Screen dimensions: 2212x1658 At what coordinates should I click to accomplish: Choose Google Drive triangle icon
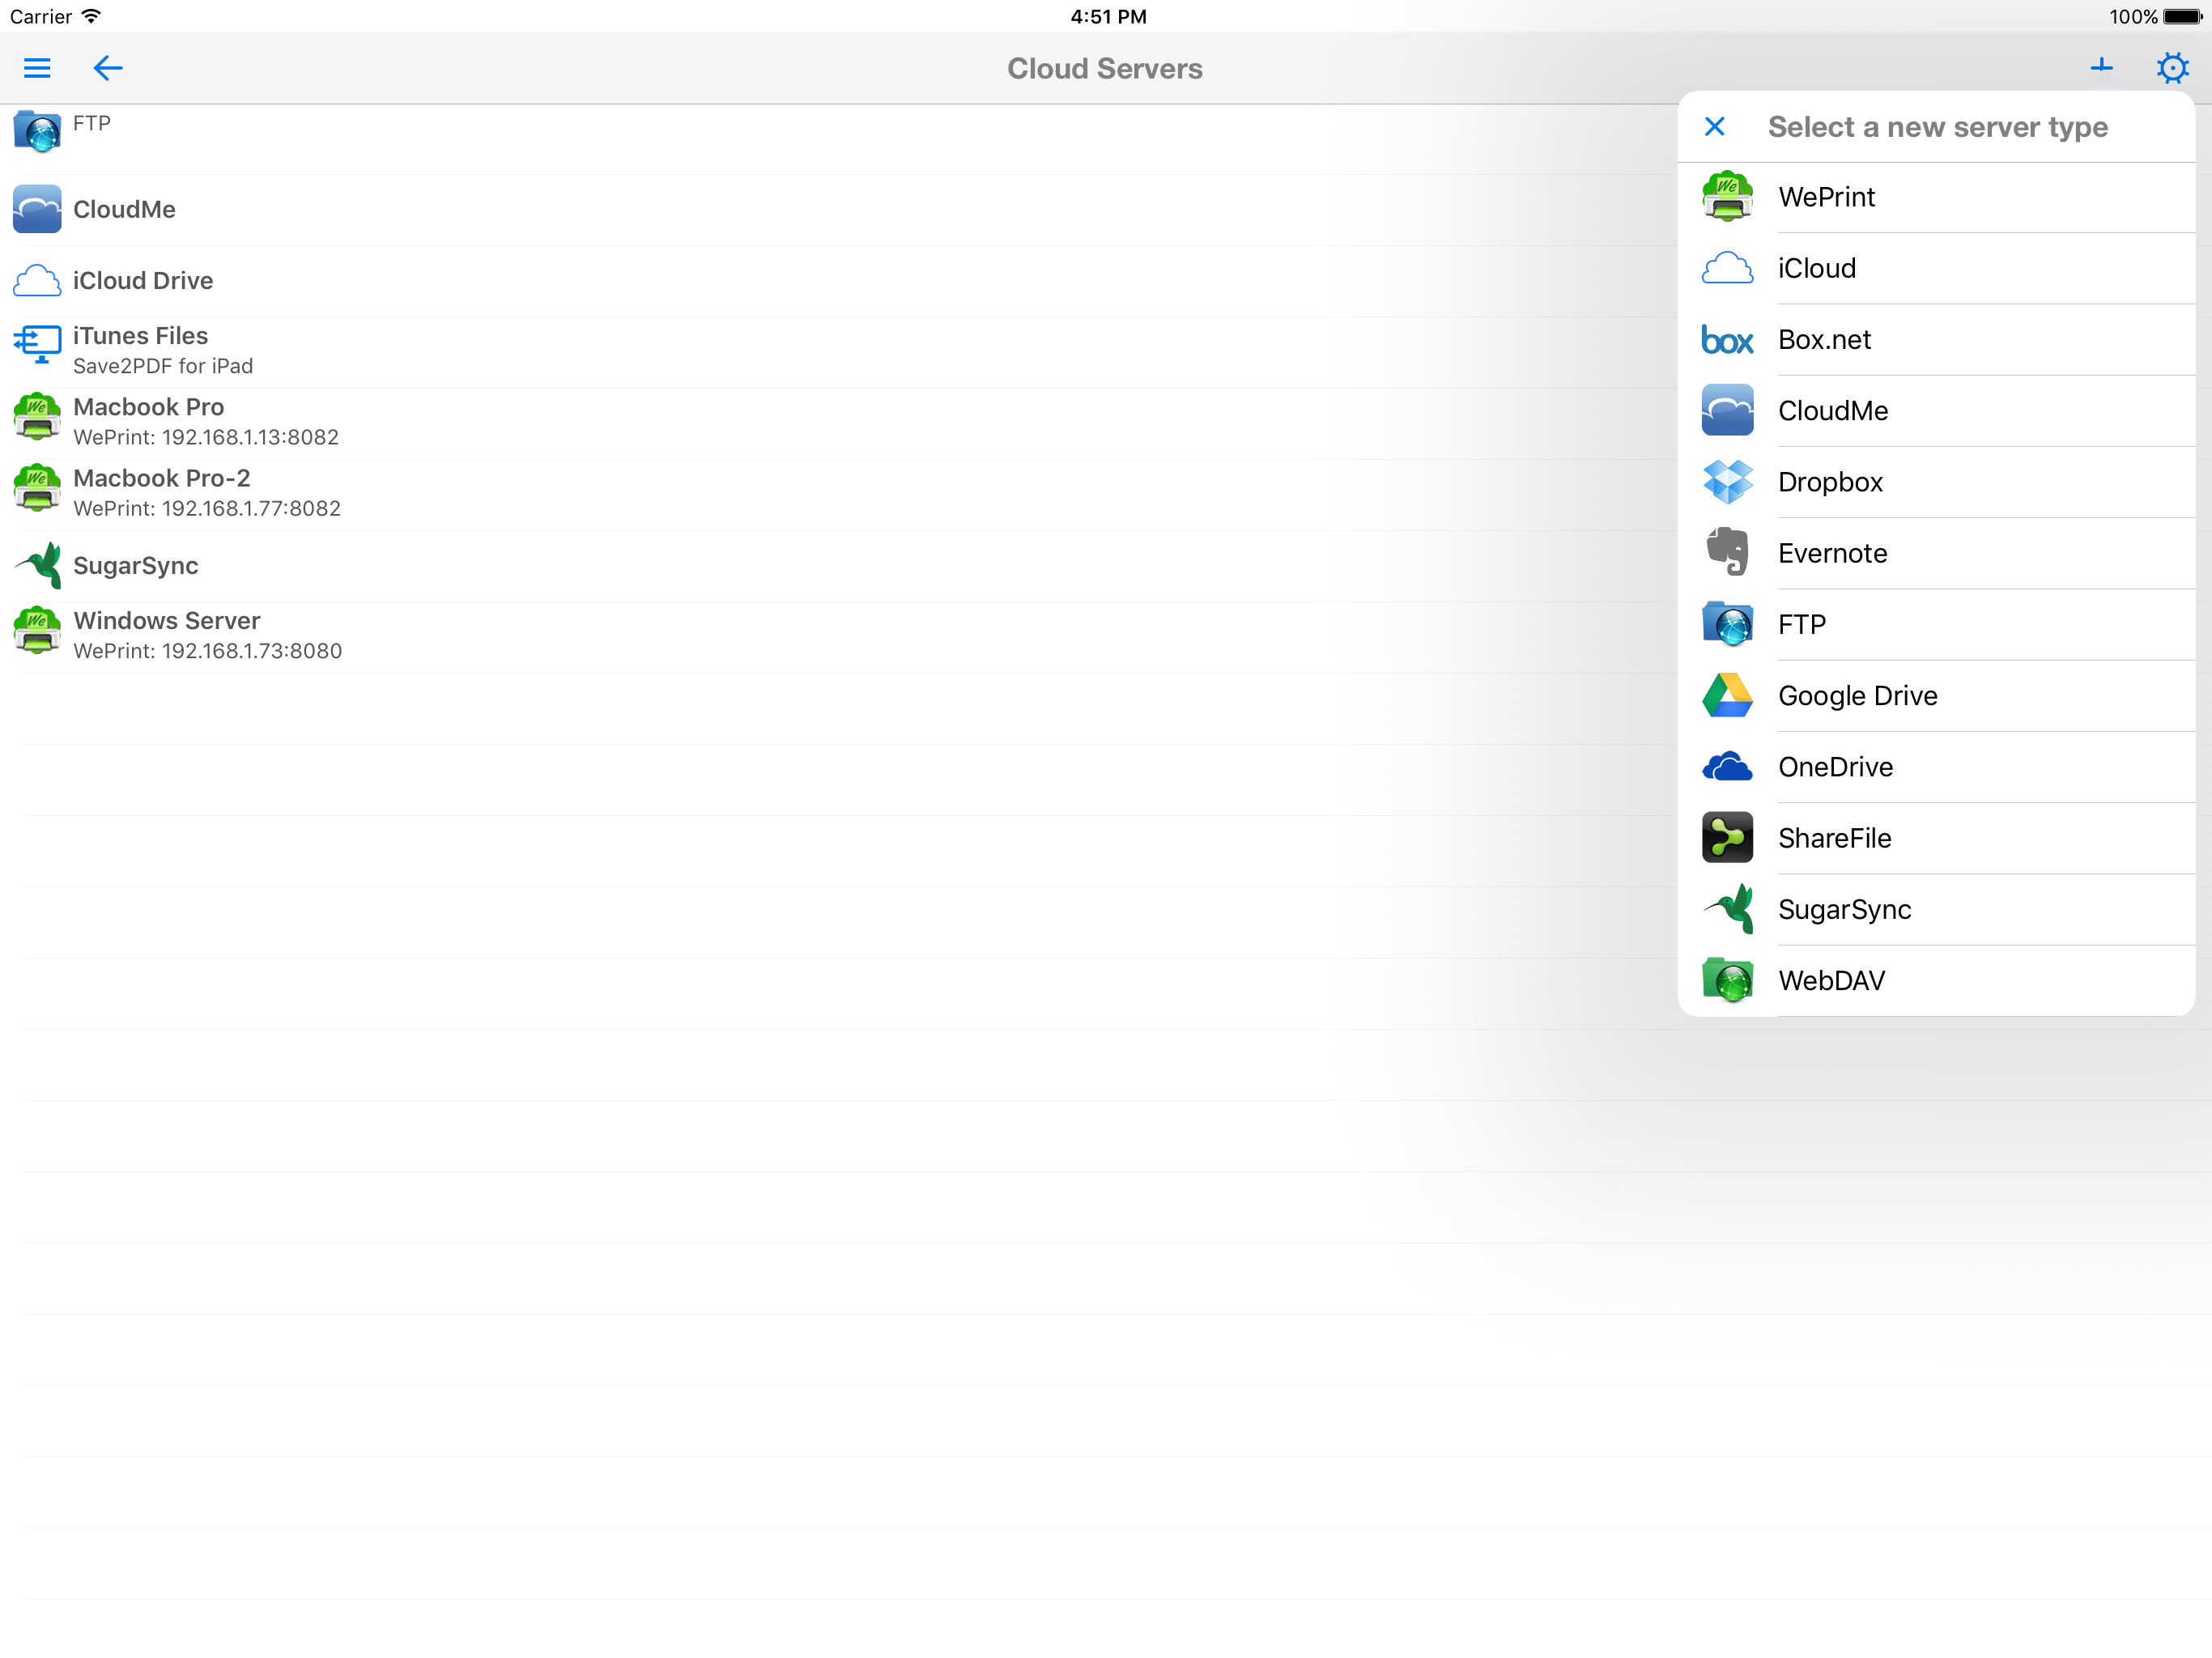point(1727,696)
